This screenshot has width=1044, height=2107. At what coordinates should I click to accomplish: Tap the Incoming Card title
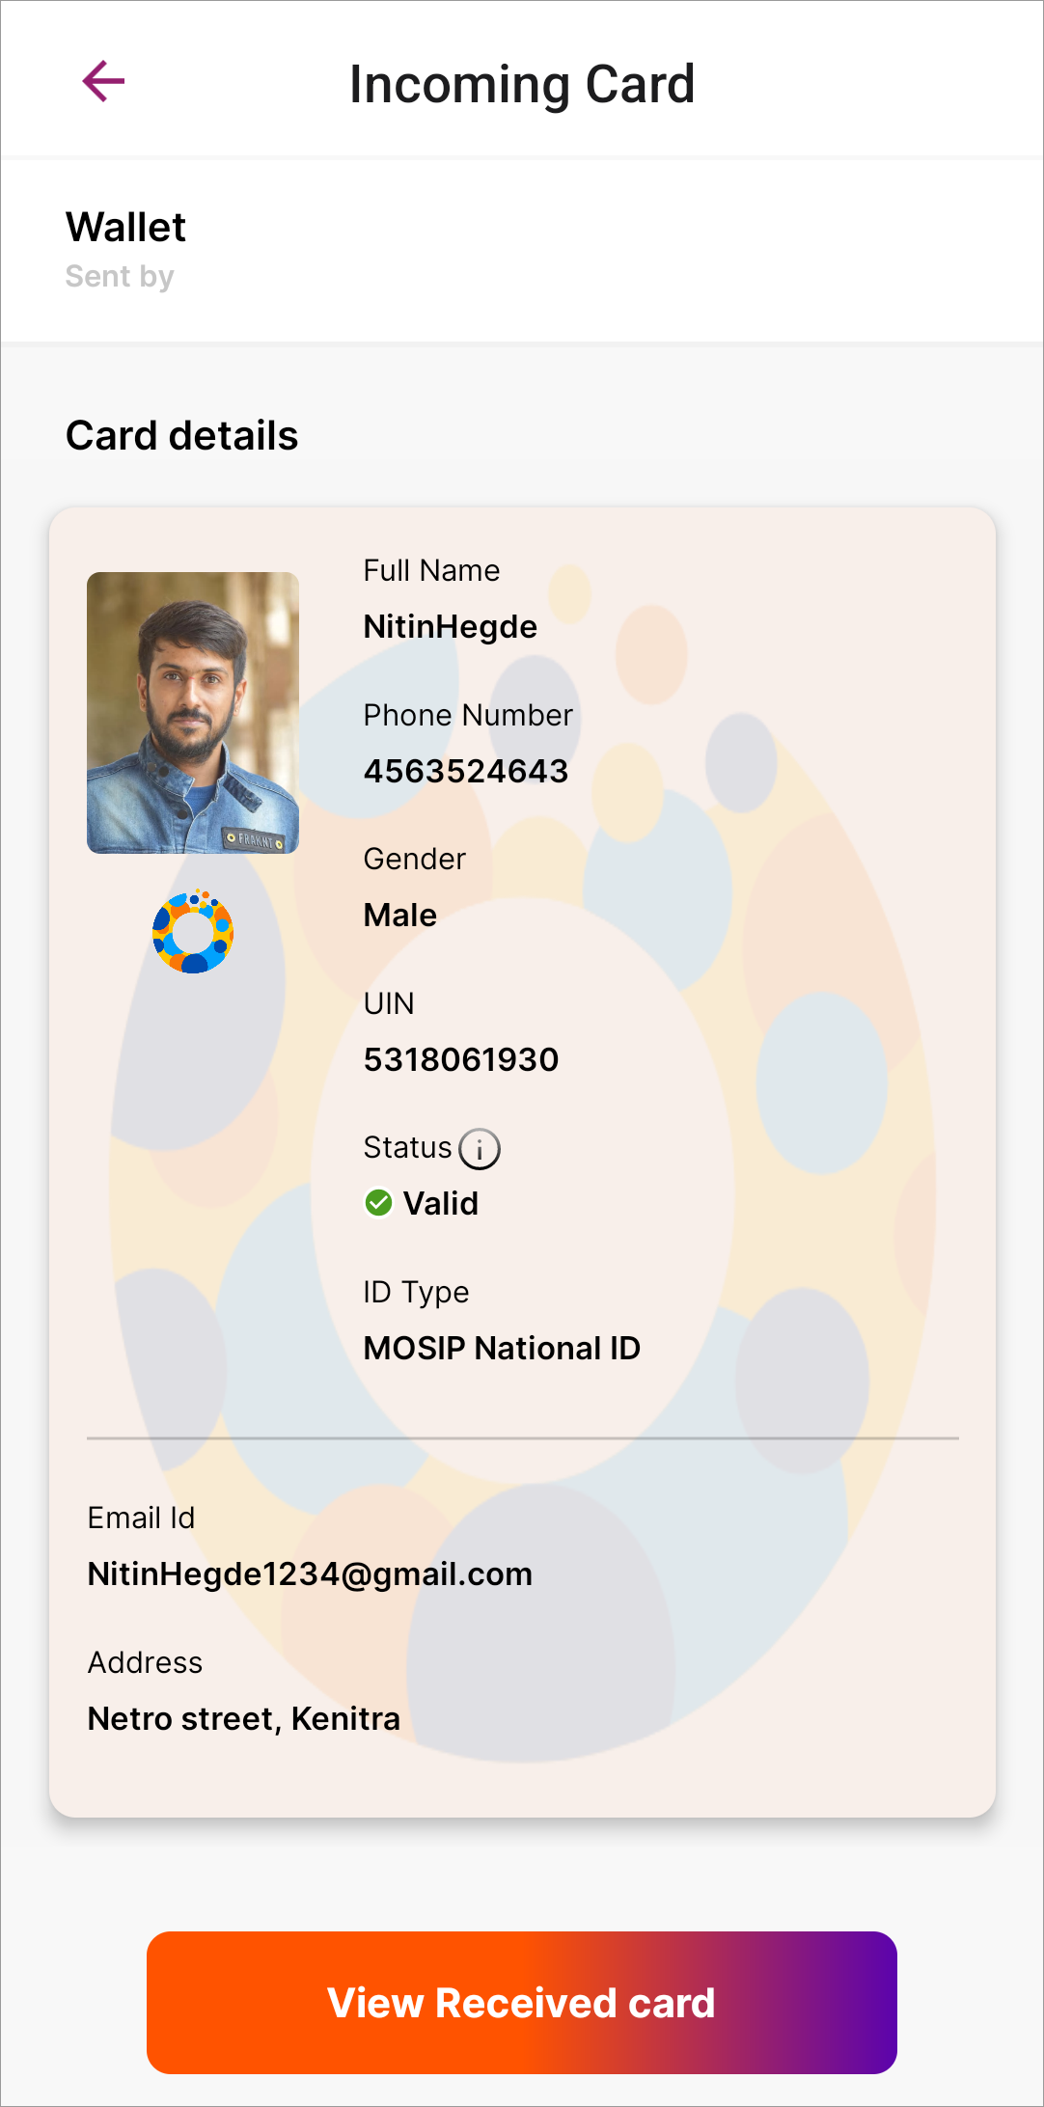tap(522, 84)
